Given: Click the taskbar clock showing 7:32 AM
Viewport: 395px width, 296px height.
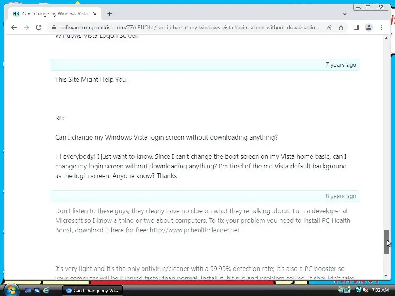Looking at the screenshot, I should point(380,290).
